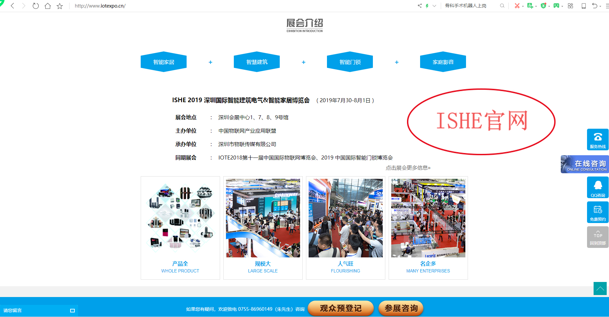The height and width of the screenshot is (317, 609).
Task: Open the dropdown arrow beside the undo icon
Action: pyautogui.click(x=600, y=6)
